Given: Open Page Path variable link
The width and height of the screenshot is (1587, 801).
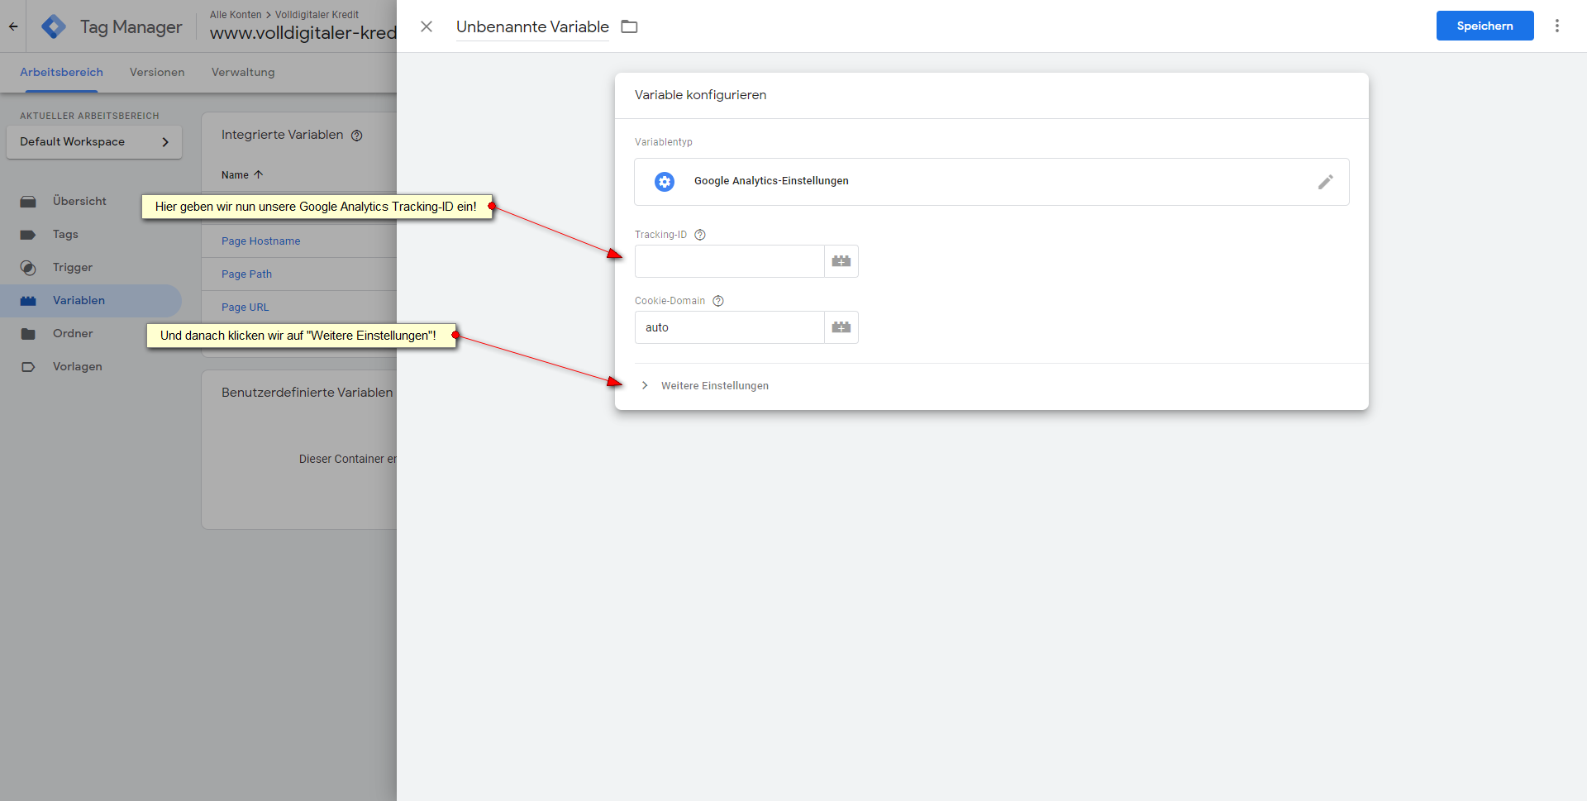Looking at the screenshot, I should click(x=246, y=274).
